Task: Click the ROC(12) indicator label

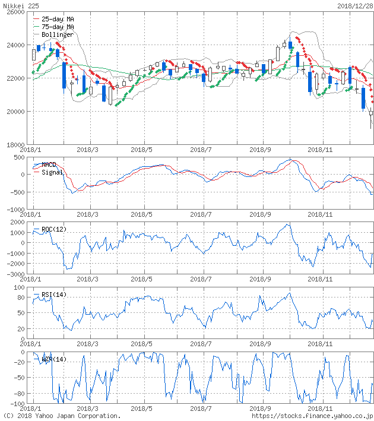Action: pyautogui.click(x=53, y=229)
